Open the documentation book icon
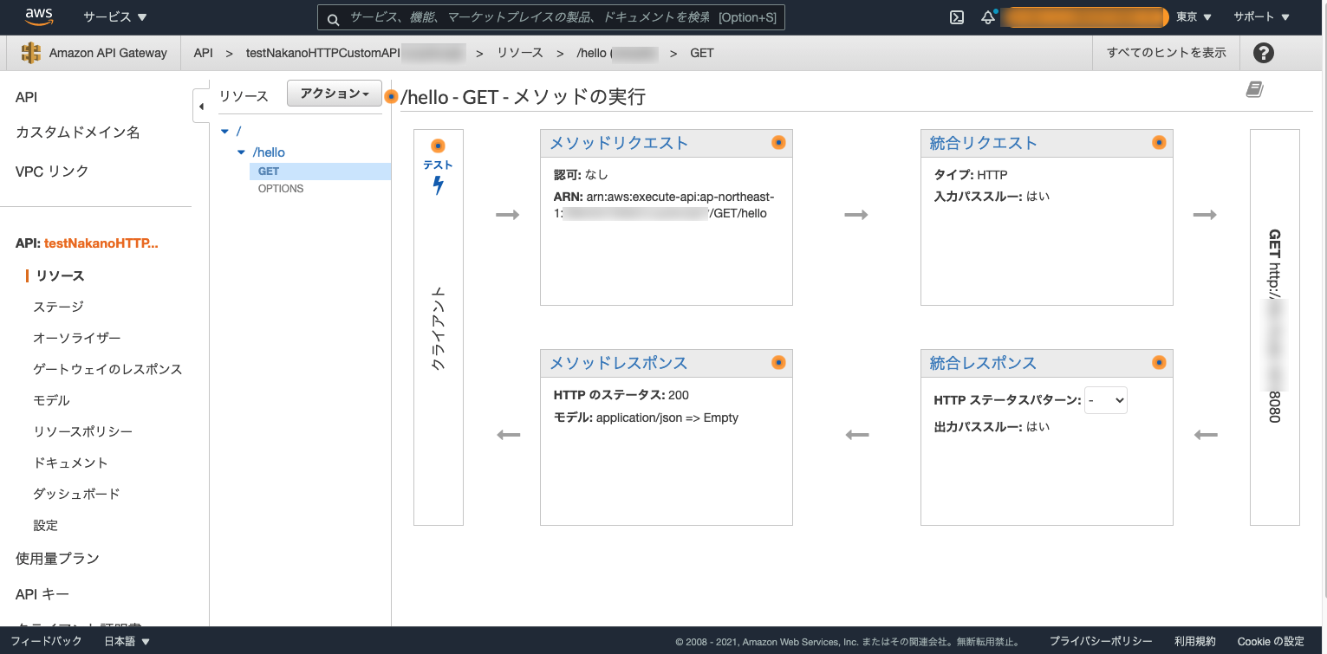 (x=1254, y=89)
